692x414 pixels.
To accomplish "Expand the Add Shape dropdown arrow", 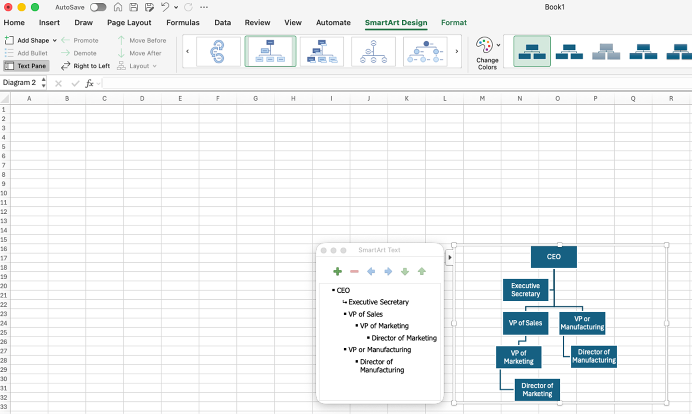I will [x=55, y=40].
